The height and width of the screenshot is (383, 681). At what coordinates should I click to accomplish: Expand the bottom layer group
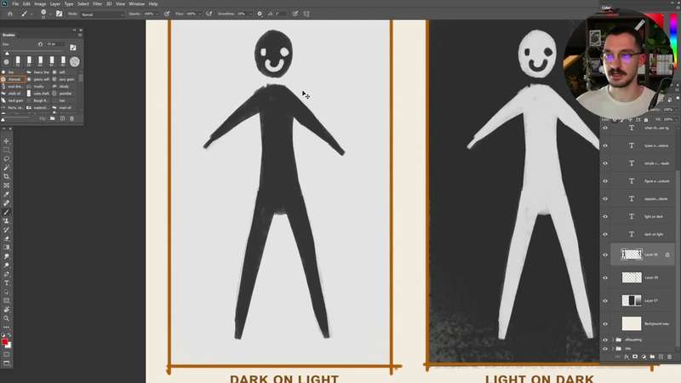coord(613,348)
